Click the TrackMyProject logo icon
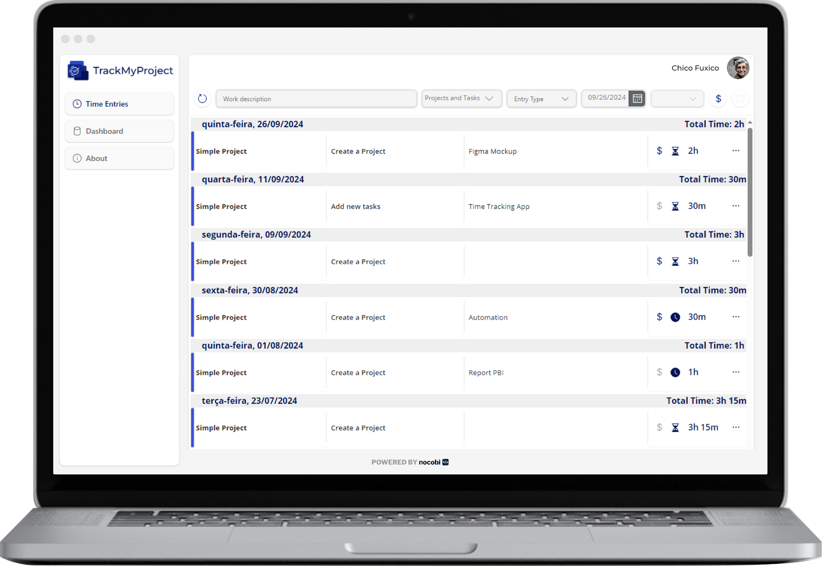This screenshot has height=566, width=822. [x=77, y=71]
